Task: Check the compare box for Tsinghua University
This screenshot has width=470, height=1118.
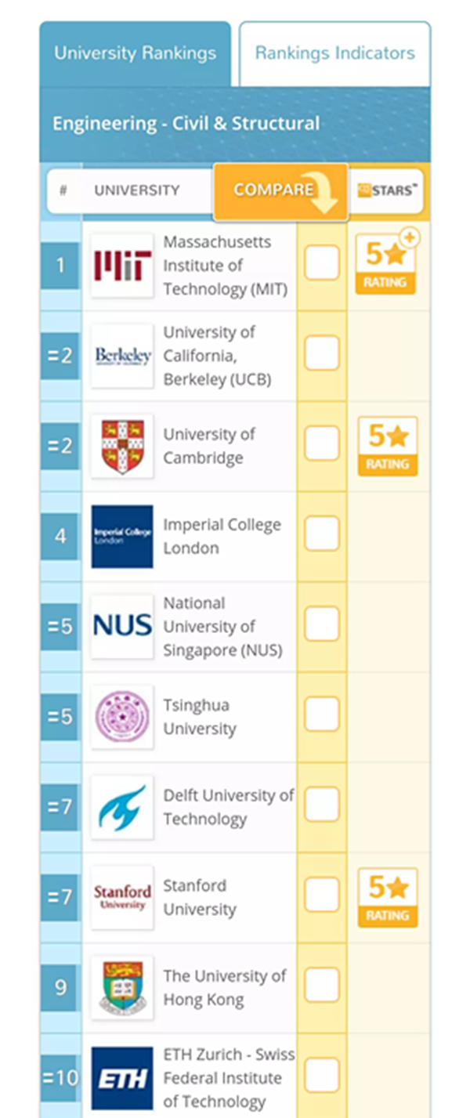Action: point(321,714)
